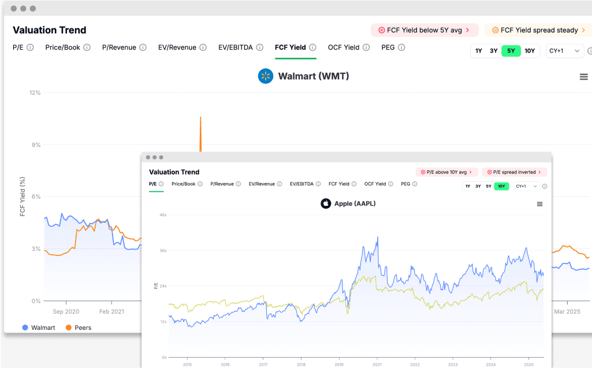Switch to EV/Revenue tab in Walmart window
This screenshot has width=592, height=368.
pyautogui.click(x=177, y=47)
